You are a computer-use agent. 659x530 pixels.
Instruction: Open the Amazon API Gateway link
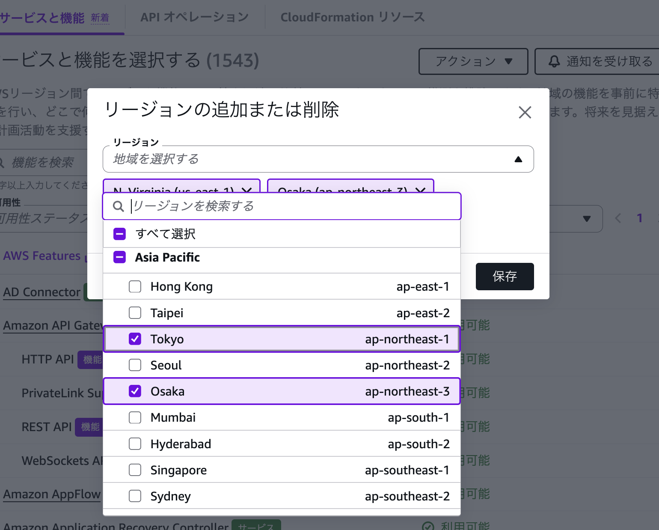coord(53,325)
